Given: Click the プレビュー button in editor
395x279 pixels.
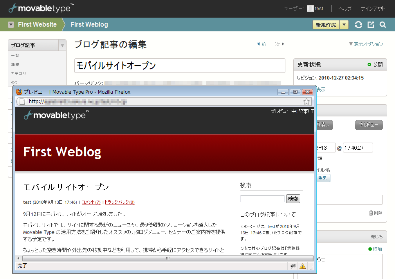Looking at the screenshot, I should click(369, 125).
